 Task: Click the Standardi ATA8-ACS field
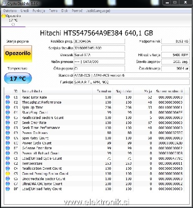click(x=132, y=75)
